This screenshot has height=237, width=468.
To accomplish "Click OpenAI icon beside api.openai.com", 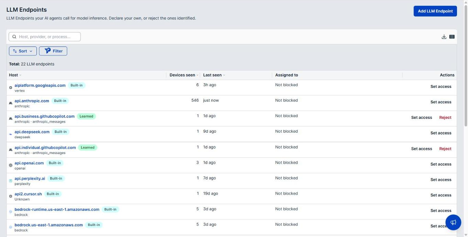I will tap(11, 165).
